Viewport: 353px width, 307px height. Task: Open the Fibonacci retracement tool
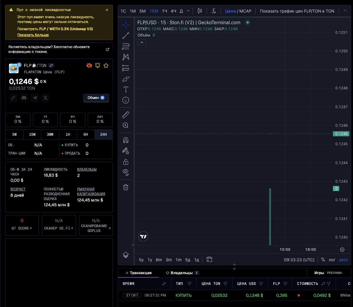pyautogui.click(x=126, y=46)
